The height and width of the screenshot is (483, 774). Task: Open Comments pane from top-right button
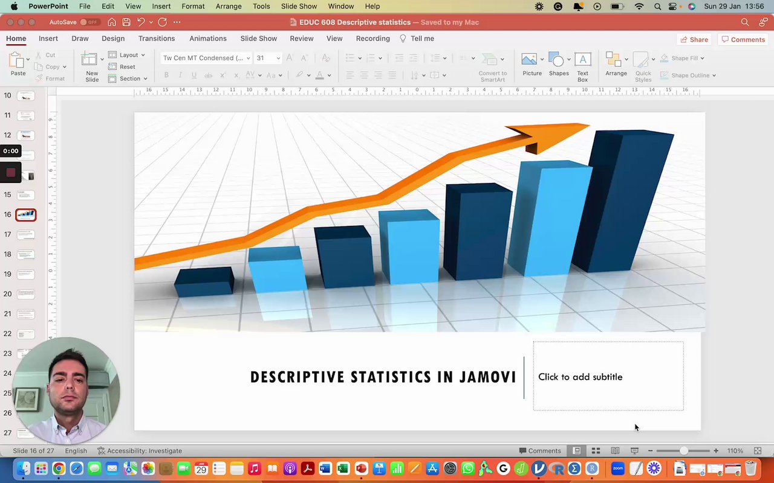(743, 39)
